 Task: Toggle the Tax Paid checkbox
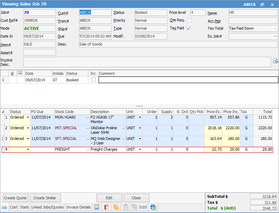click(188, 28)
